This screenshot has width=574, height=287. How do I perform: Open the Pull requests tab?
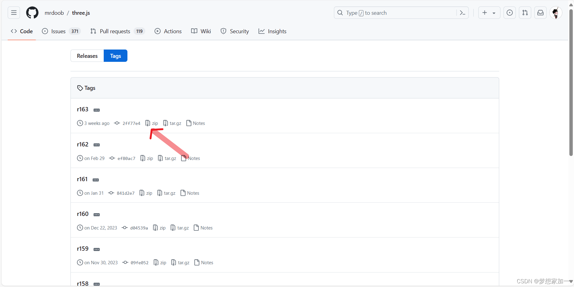click(118, 31)
